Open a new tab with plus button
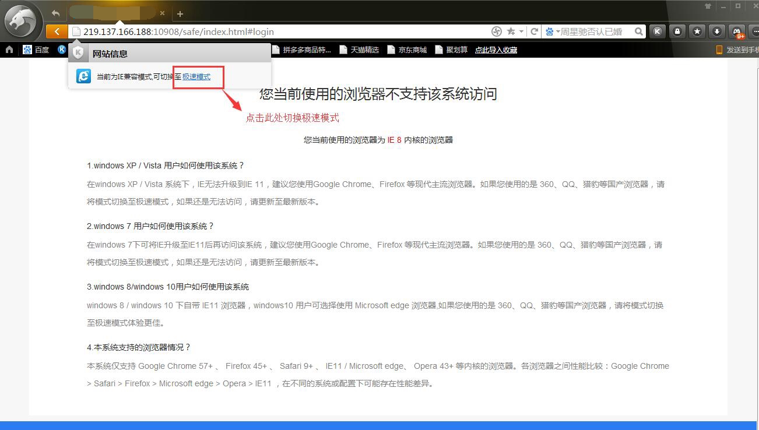Image resolution: width=759 pixels, height=430 pixels. [x=180, y=13]
